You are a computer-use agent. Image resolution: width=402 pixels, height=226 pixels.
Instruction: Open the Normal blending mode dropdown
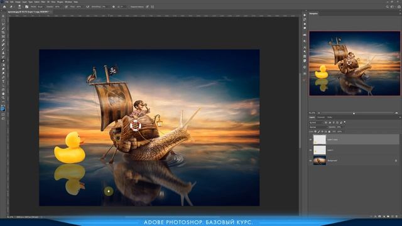(x=318, y=127)
